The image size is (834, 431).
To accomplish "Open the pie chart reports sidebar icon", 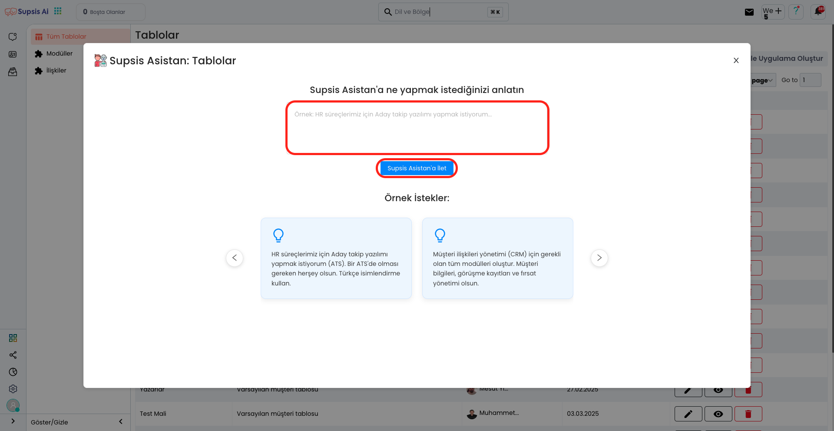I will pos(13,372).
